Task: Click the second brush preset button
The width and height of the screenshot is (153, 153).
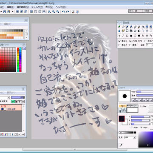Action: coord(136,100)
